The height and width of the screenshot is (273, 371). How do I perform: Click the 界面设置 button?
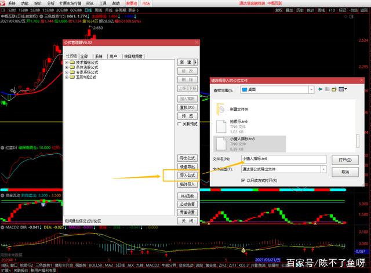pyautogui.click(x=187, y=213)
